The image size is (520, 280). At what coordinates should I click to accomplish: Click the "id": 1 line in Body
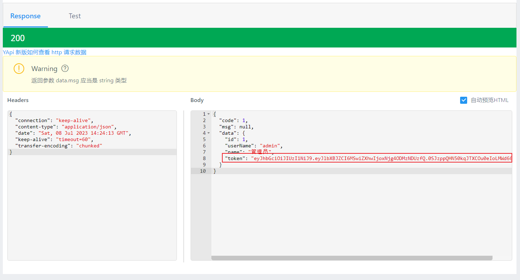(236, 139)
